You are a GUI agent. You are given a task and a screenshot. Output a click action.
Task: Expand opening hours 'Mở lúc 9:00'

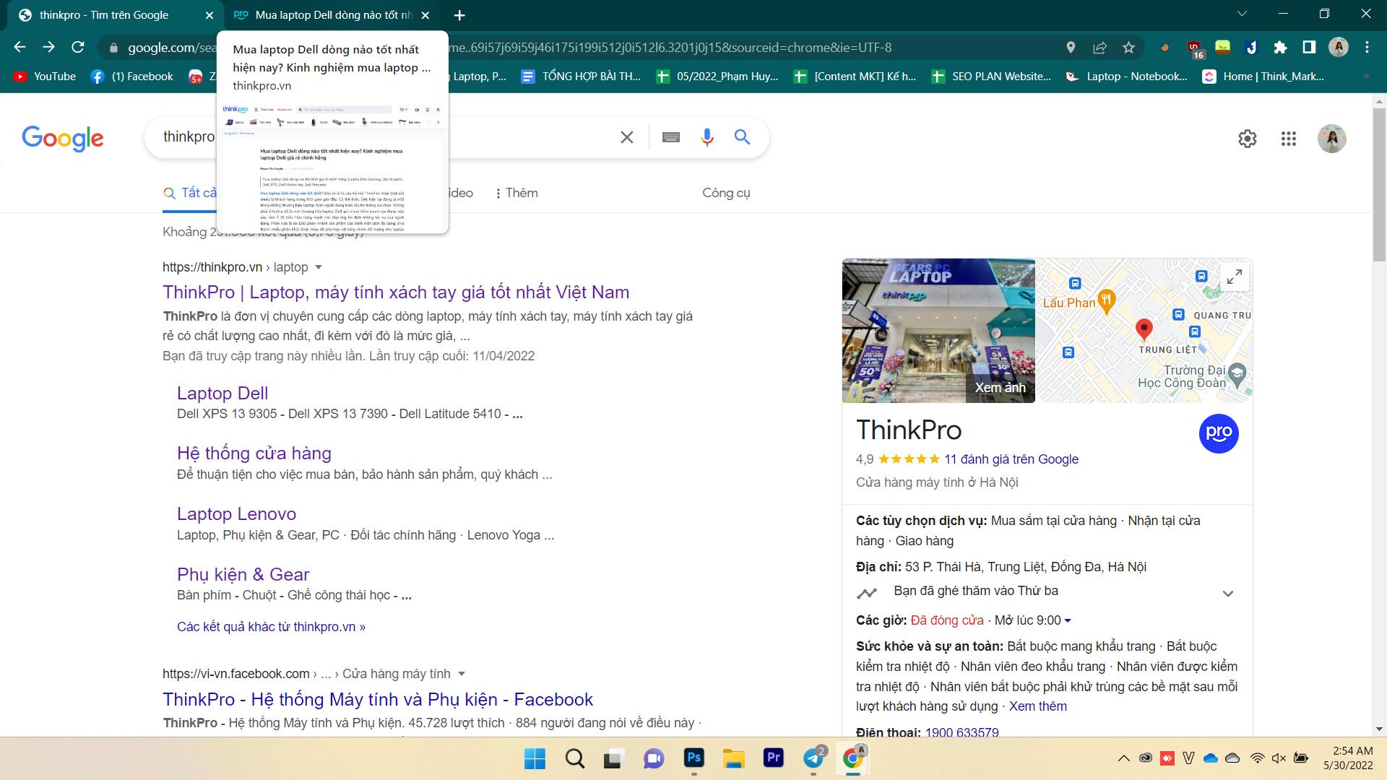(1032, 620)
